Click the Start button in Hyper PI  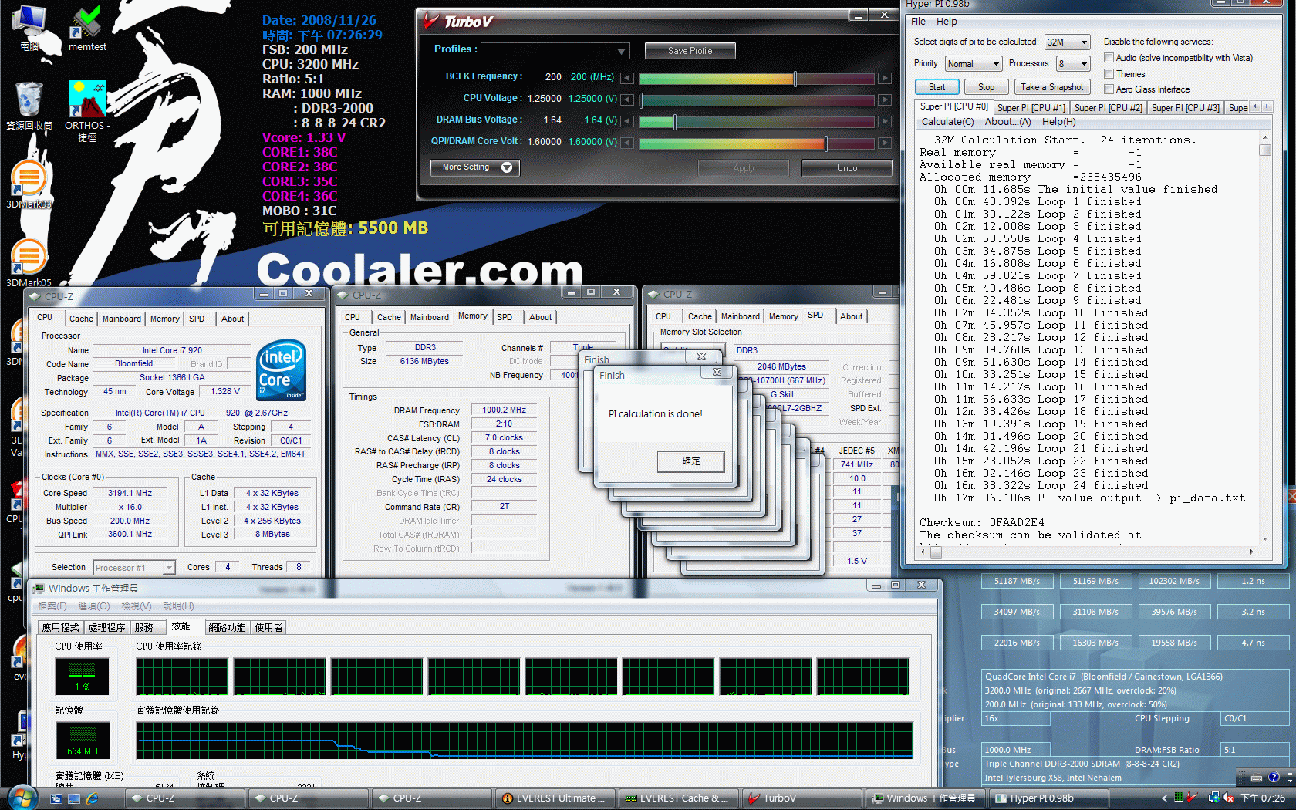click(937, 87)
